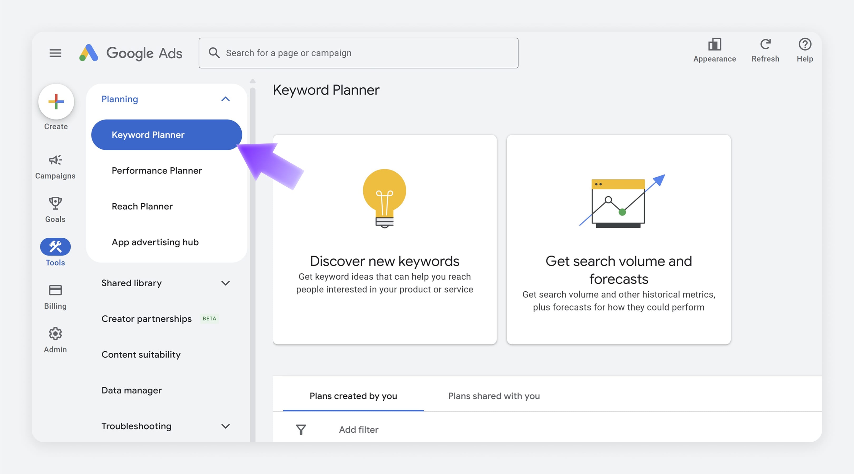854x474 pixels.
Task: Click the sidebar vertical scrollbar
Action: point(253,264)
